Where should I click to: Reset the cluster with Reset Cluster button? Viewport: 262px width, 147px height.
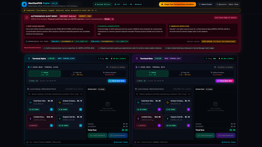(205, 4)
